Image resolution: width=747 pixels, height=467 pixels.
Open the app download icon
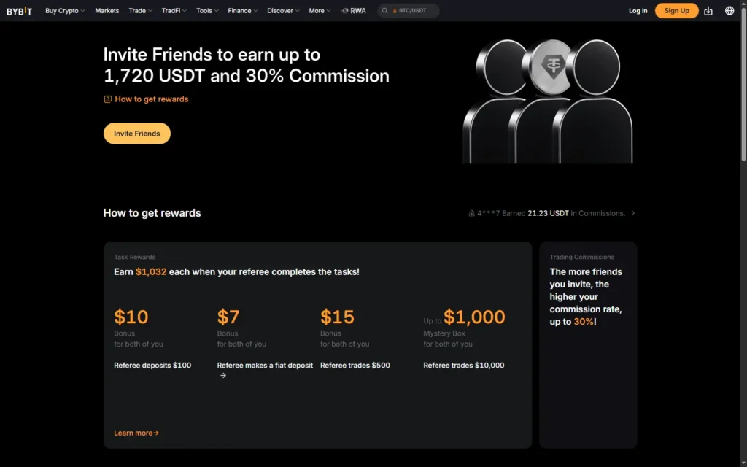click(708, 10)
